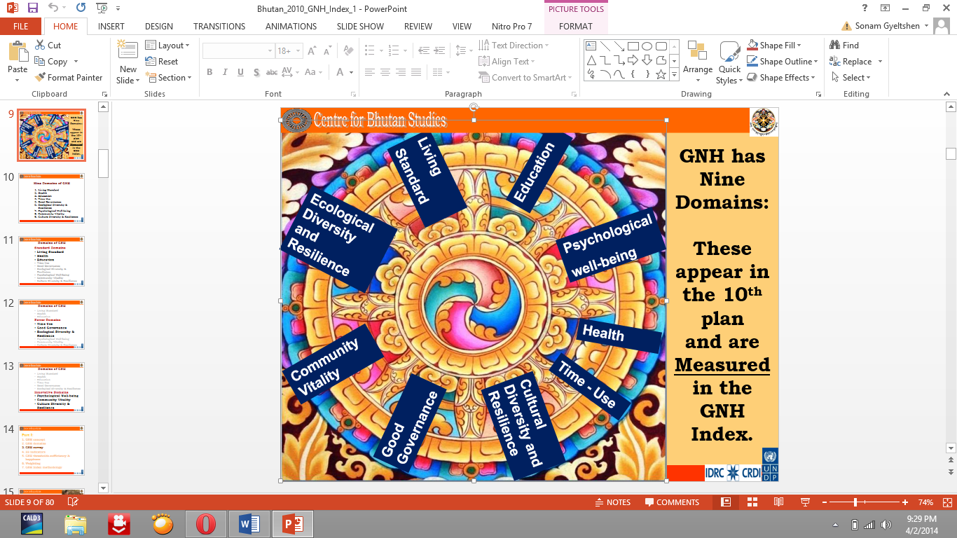957x538 pixels.
Task: Click the Redo arrow in the title bar
Action: click(81, 8)
